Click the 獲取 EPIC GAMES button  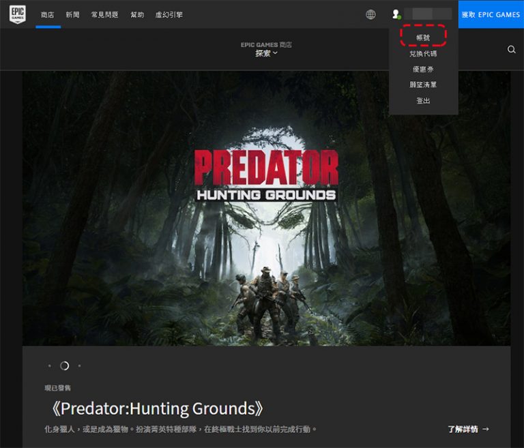tap(491, 14)
